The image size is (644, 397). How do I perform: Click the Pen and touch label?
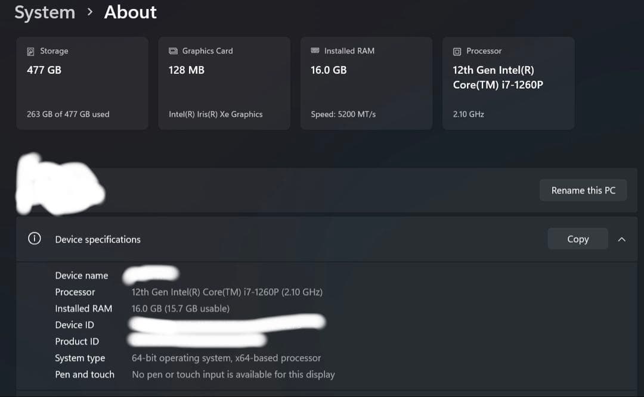[85, 374]
